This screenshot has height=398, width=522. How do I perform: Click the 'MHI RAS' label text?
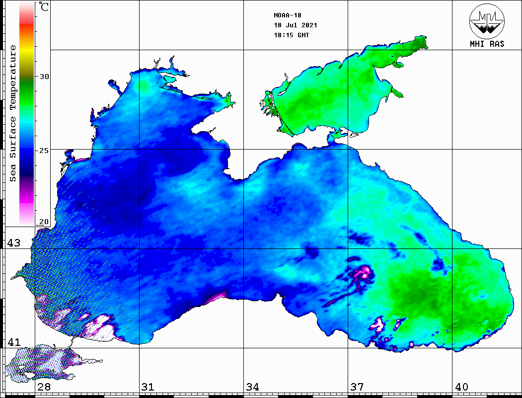pyautogui.click(x=487, y=44)
